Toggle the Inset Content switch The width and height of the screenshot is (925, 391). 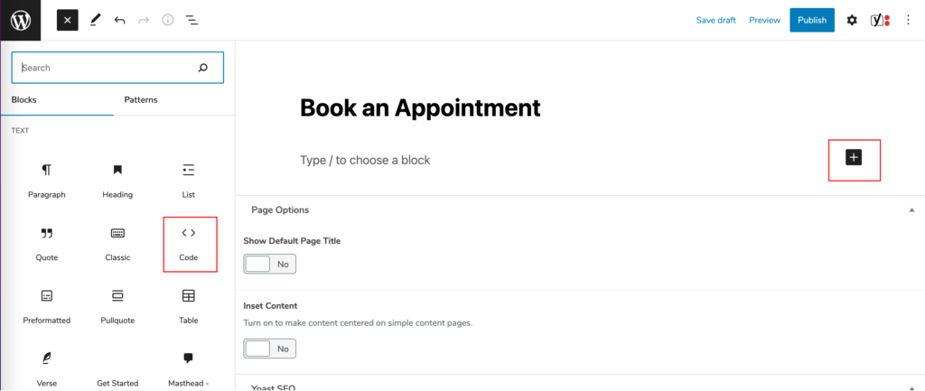pos(269,348)
